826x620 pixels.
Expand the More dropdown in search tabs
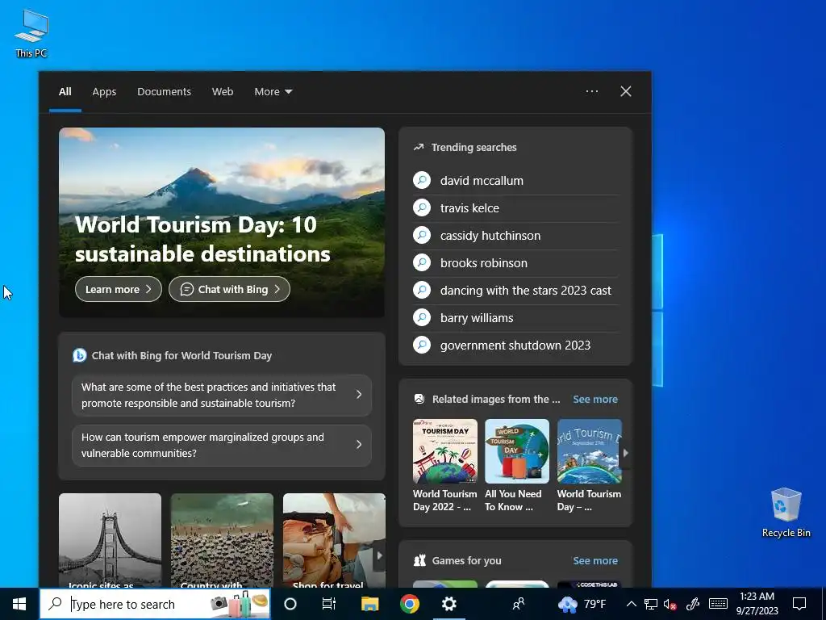pyautogui.click(x=273, y=92)
